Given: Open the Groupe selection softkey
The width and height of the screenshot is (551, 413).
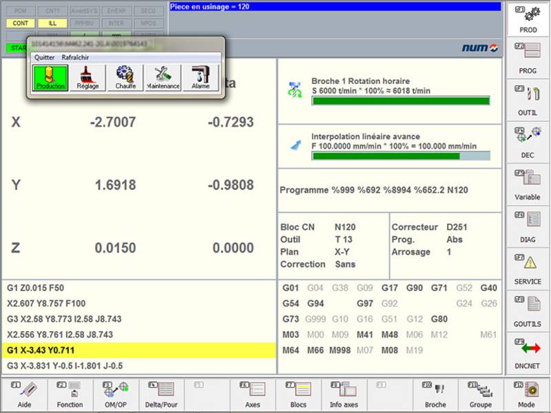Looking at the screenshot, I should click(x=480, y=394).
